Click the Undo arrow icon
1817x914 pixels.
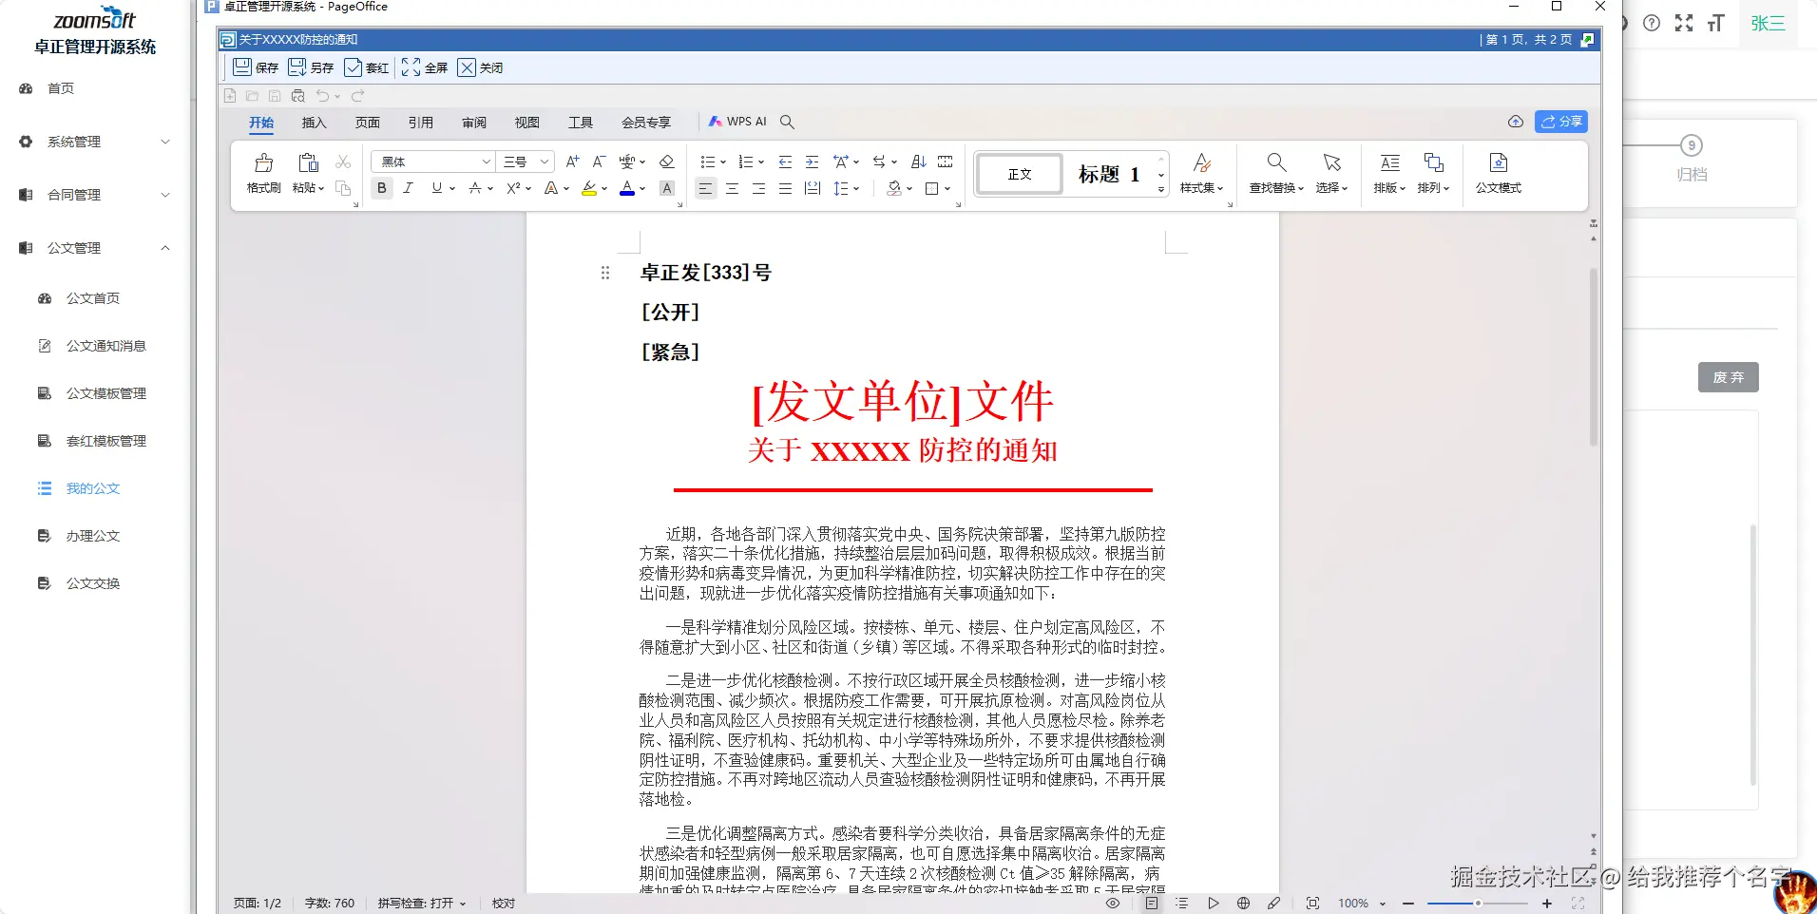[x=323, y=96]
